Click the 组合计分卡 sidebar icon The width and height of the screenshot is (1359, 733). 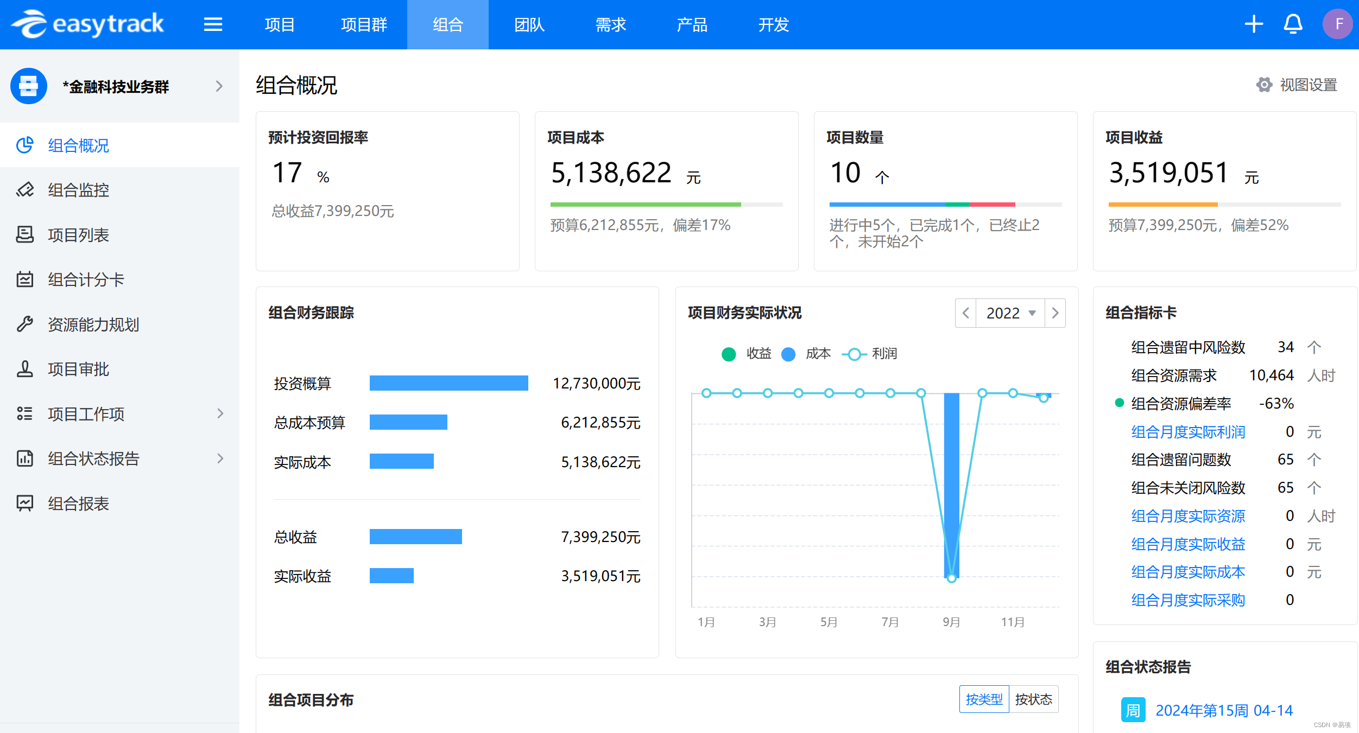click(x=25, y=279)
